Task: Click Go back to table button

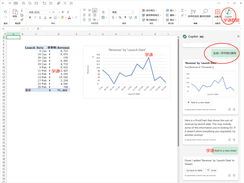Action: (x=194, y=170)
